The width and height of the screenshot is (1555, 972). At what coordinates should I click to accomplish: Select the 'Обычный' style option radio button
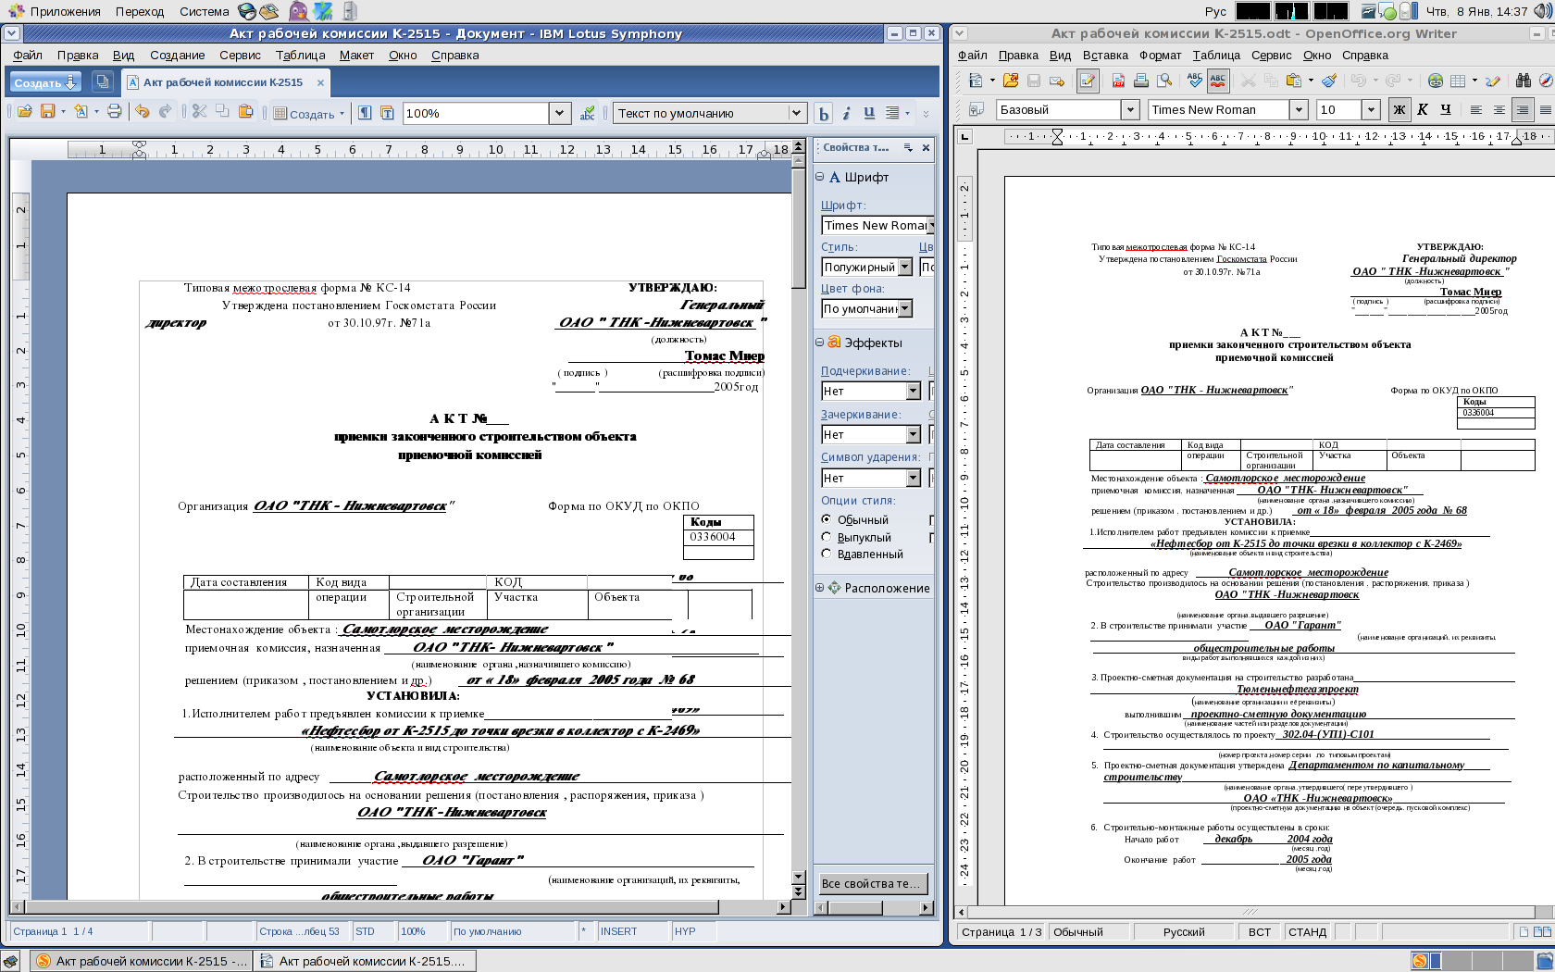pos(827,519)
